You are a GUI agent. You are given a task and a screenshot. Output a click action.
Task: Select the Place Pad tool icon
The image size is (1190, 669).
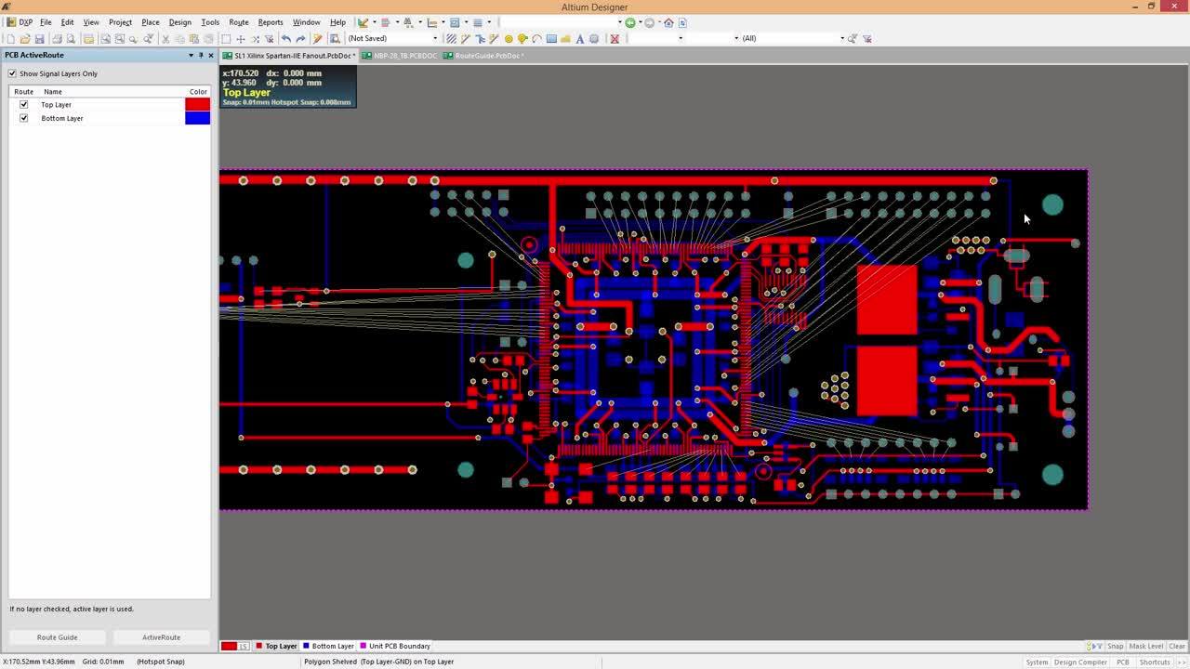509,39
